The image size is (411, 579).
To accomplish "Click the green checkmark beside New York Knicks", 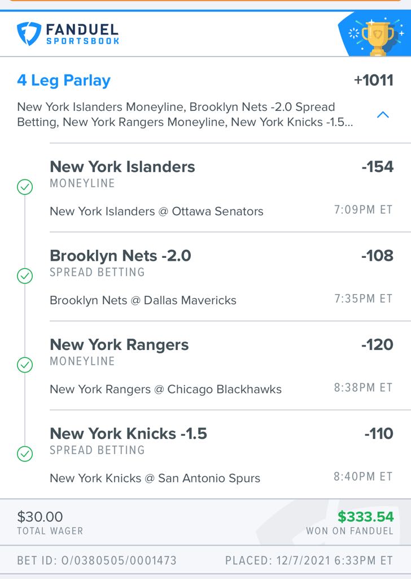I will point(25,454).
